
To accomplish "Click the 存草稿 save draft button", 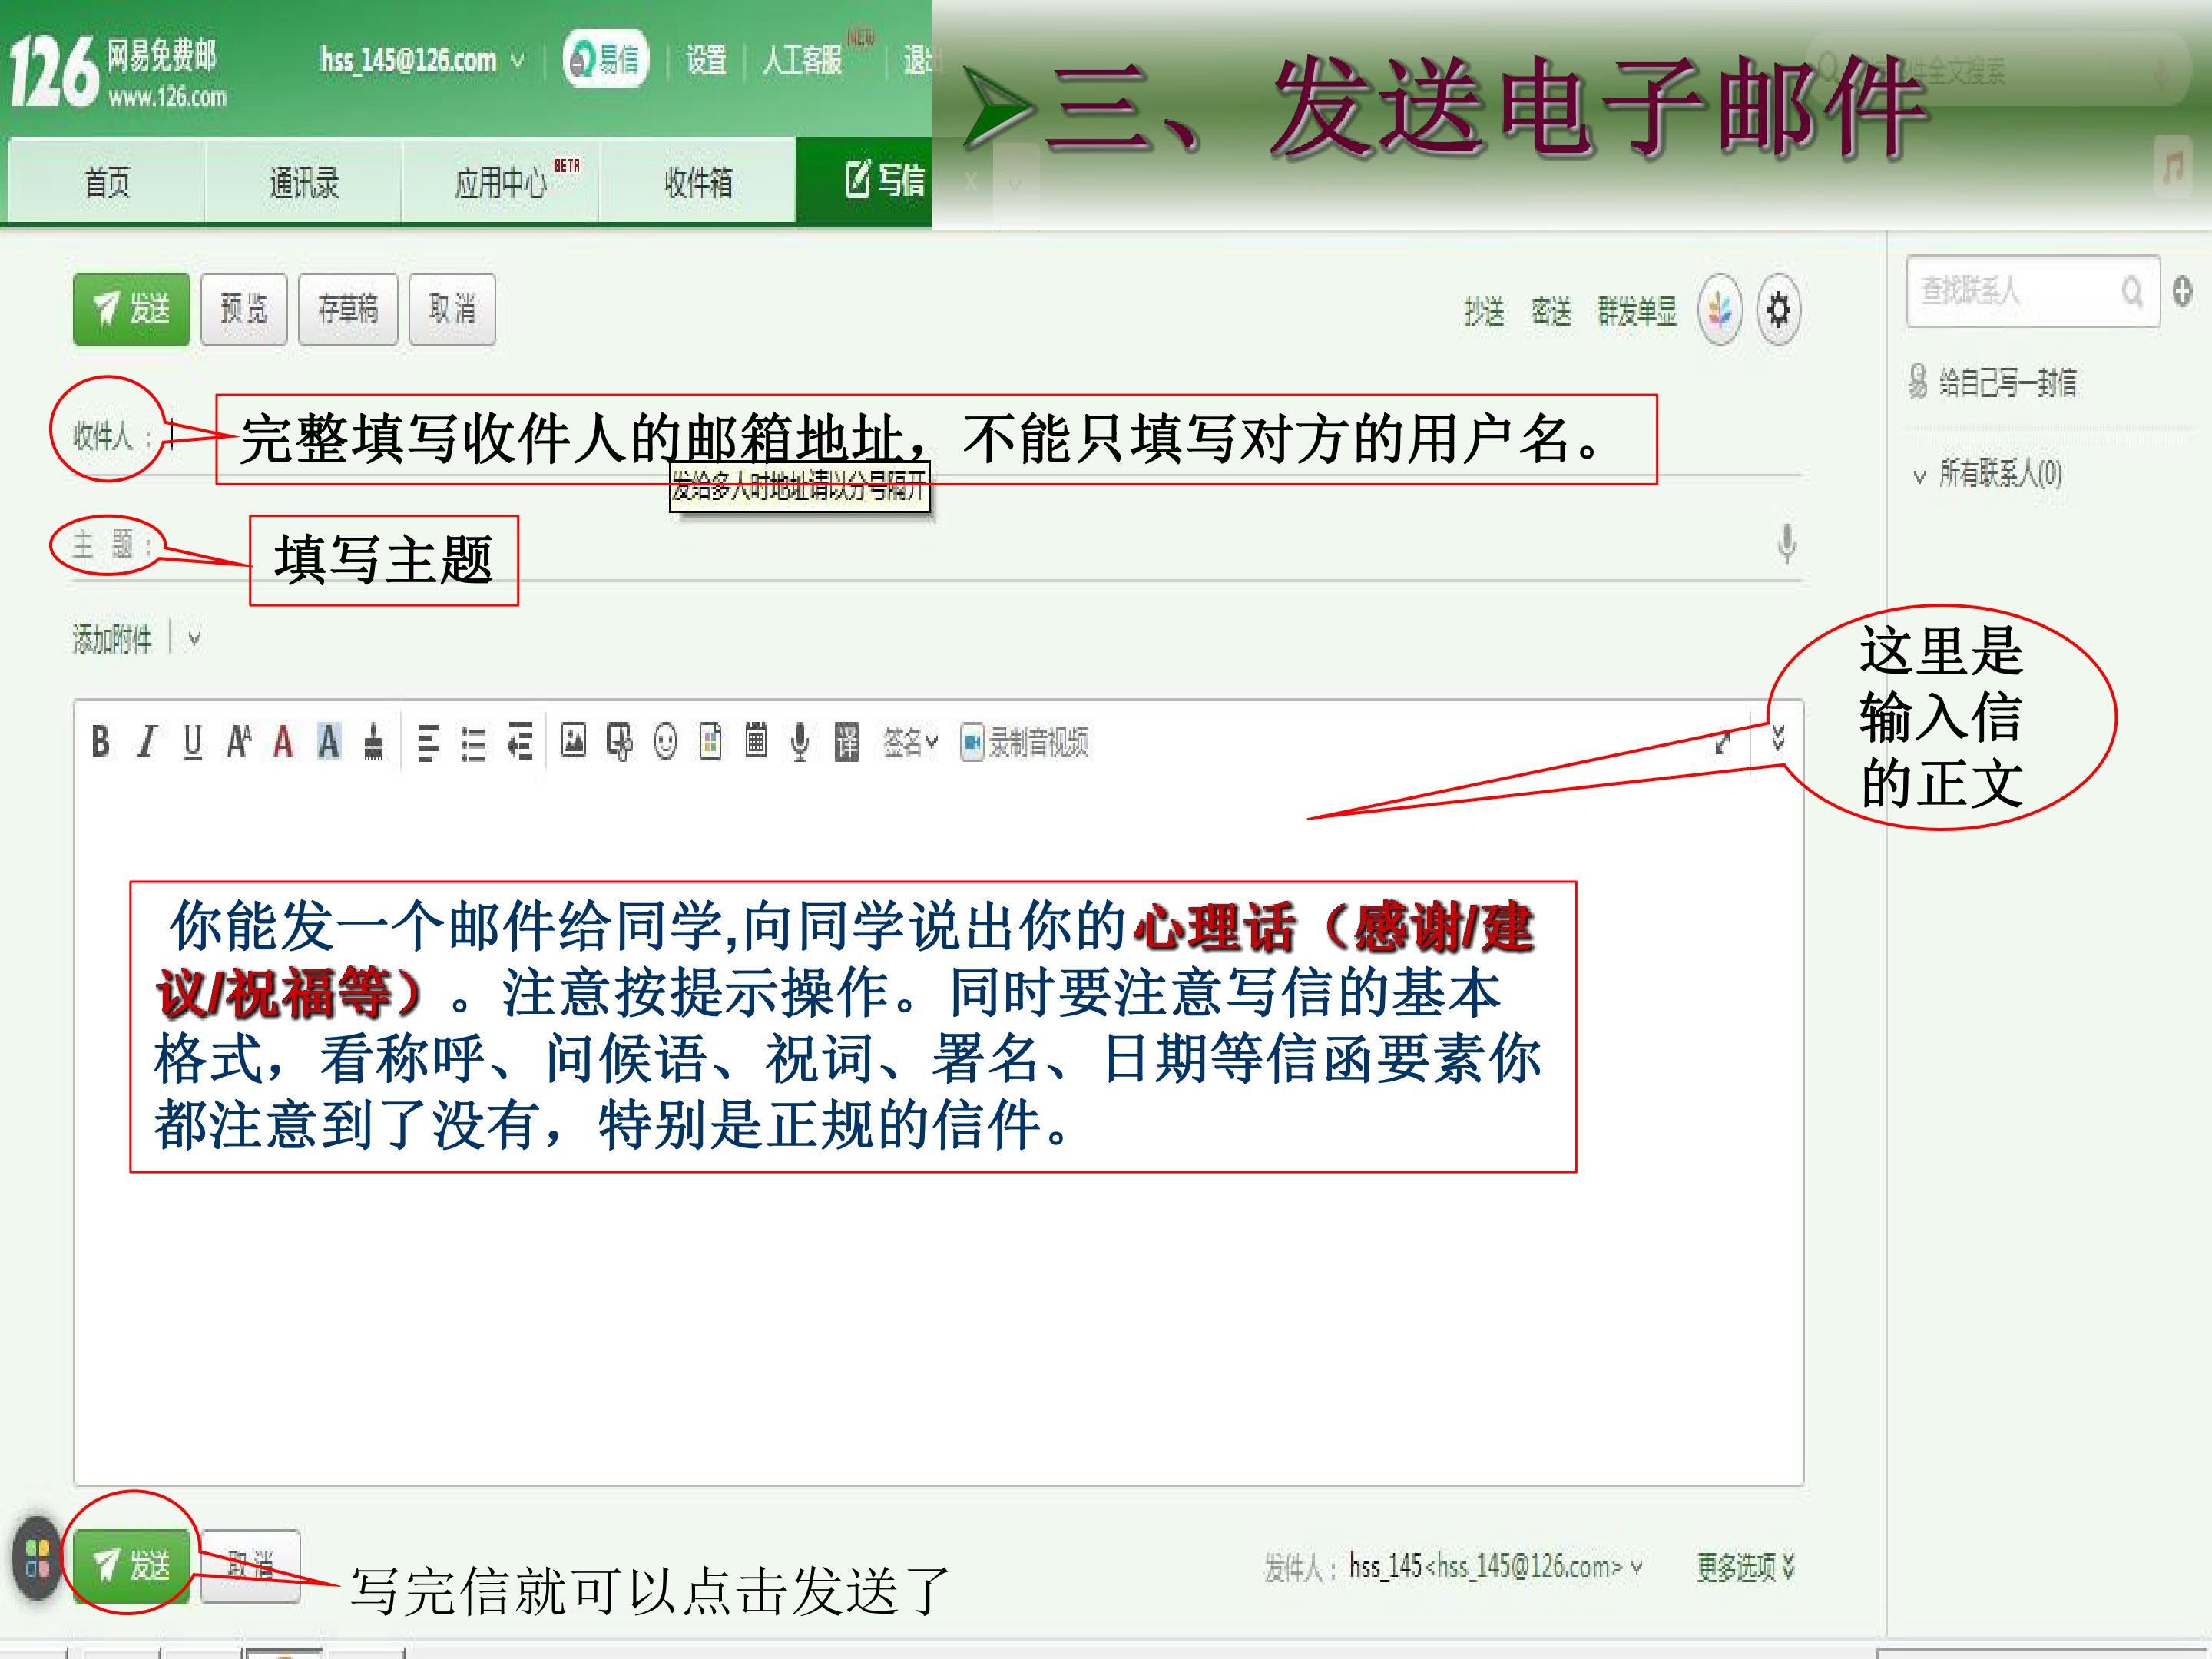I will coord(348,309).
